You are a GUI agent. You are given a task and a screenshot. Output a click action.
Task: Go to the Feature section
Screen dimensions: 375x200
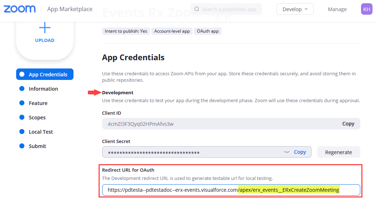pyautogui.click(x=38, y=103)
